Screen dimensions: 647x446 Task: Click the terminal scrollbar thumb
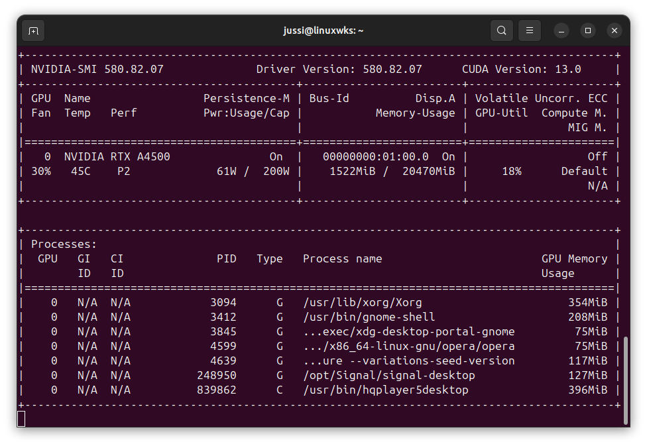click(626, 380)
